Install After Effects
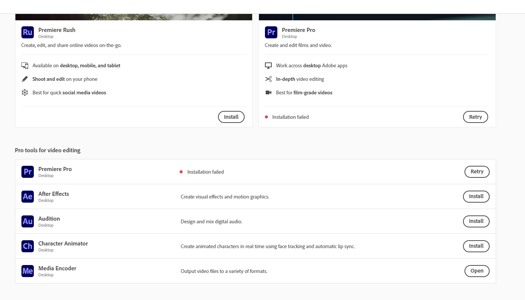 [476, 196]
